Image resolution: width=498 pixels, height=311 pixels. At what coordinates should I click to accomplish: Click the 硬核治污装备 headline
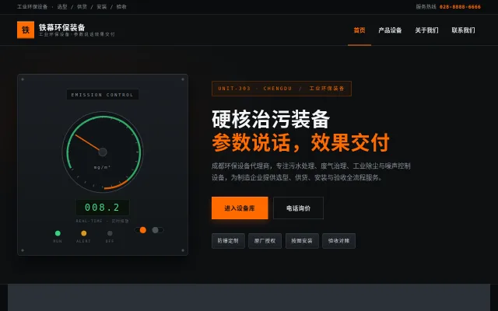pyautogui.click(x=271, y=119)
